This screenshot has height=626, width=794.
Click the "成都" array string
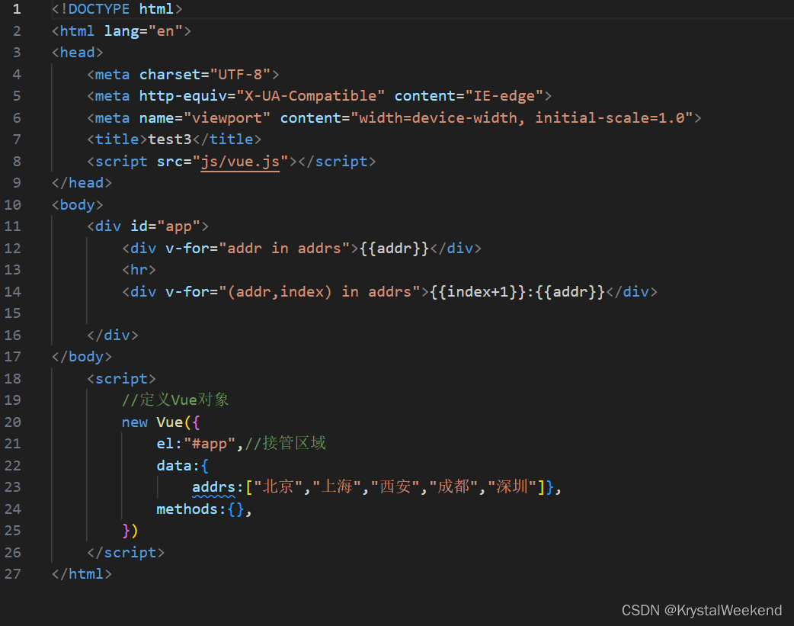coord(453,487)
